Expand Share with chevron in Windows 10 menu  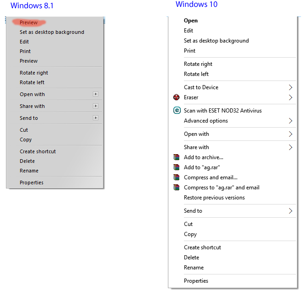[x=291, y=147]
